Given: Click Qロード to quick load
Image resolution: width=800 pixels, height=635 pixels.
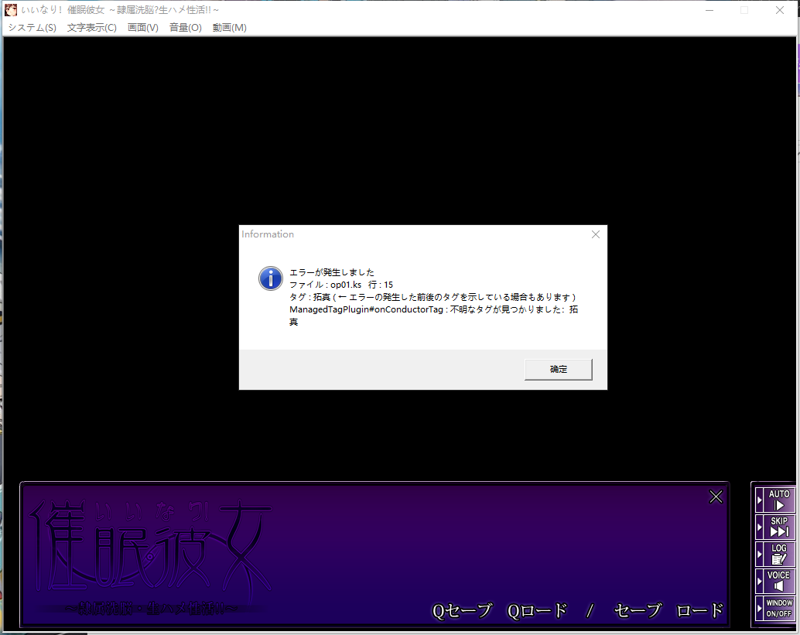Looking at the screenshot, I should [537, 611].
